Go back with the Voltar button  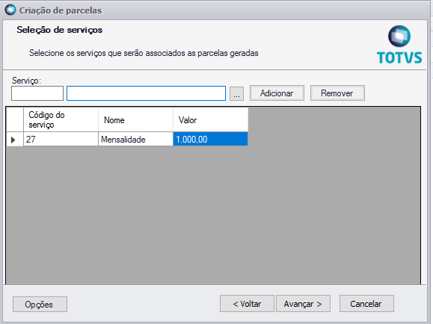coord(247,304)
